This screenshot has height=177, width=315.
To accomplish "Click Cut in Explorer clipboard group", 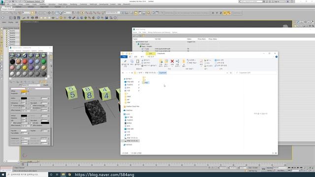I will tap(146, 60).
